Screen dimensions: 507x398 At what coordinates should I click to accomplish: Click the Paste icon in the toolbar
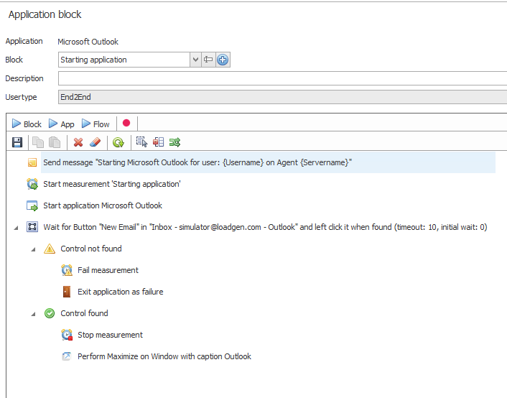[55, 142]
